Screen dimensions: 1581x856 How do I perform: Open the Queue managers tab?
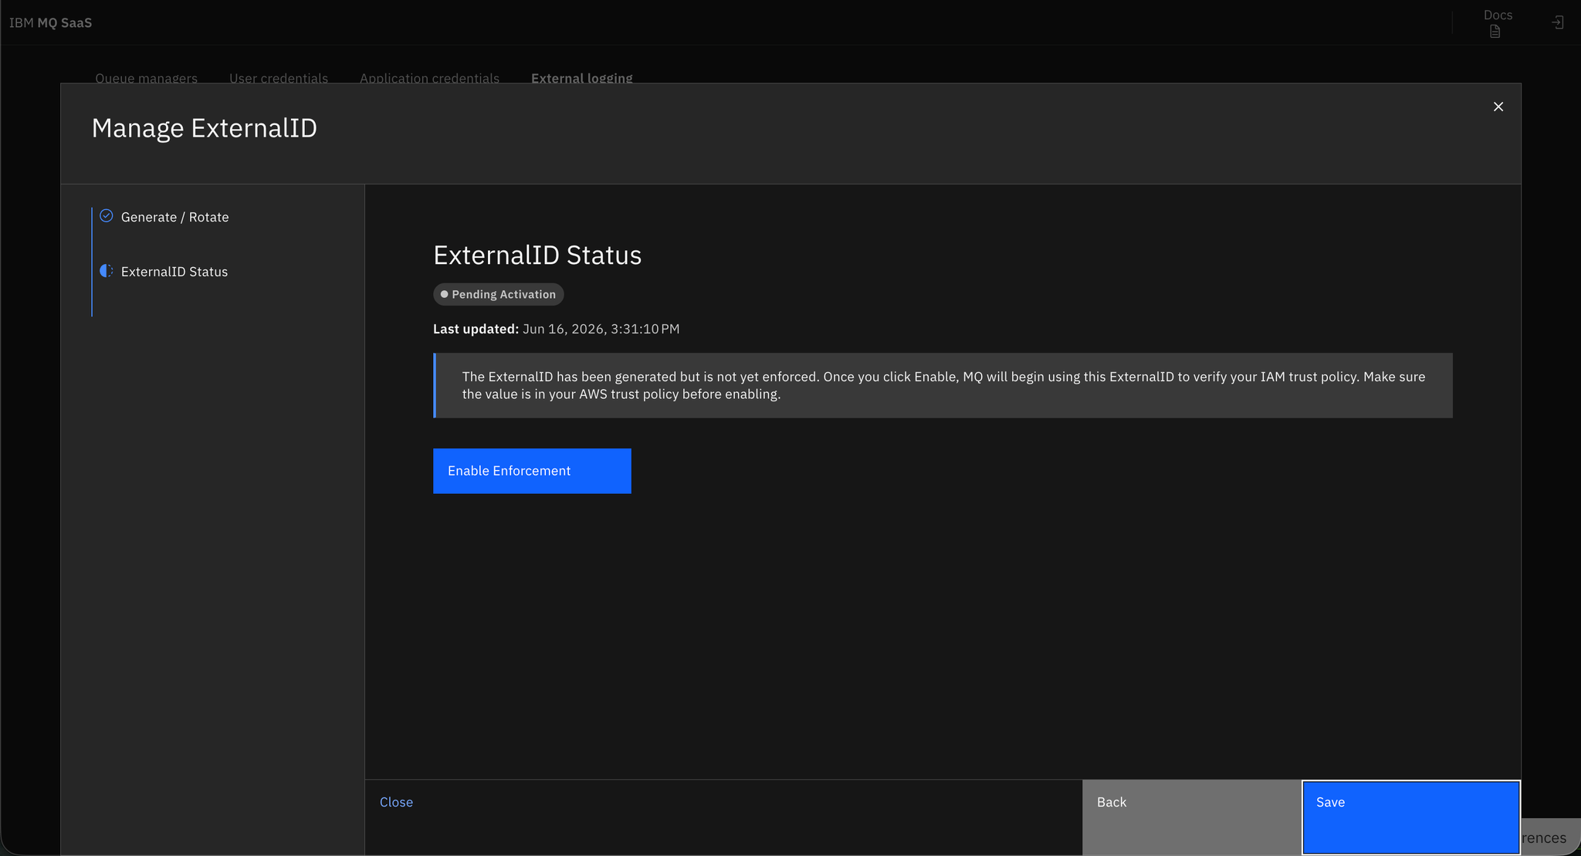(146, 78)
